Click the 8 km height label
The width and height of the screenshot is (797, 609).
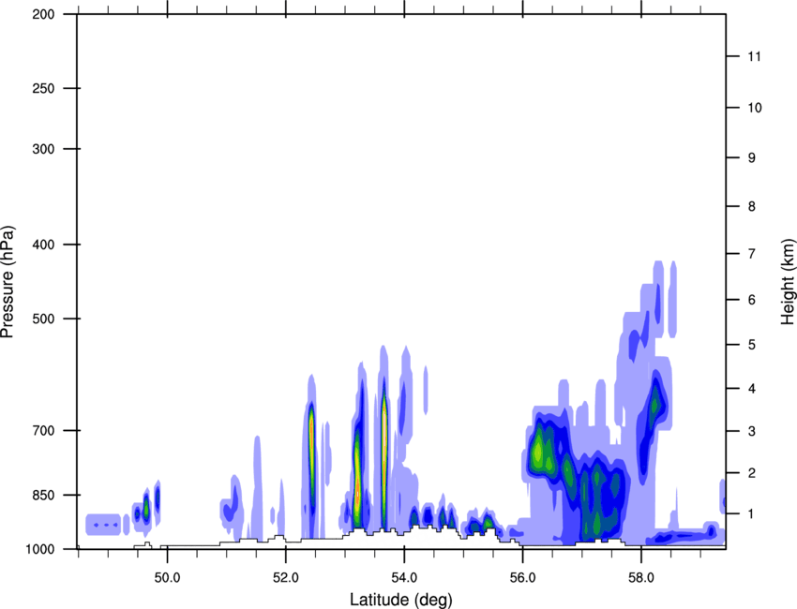pos(752,206)
